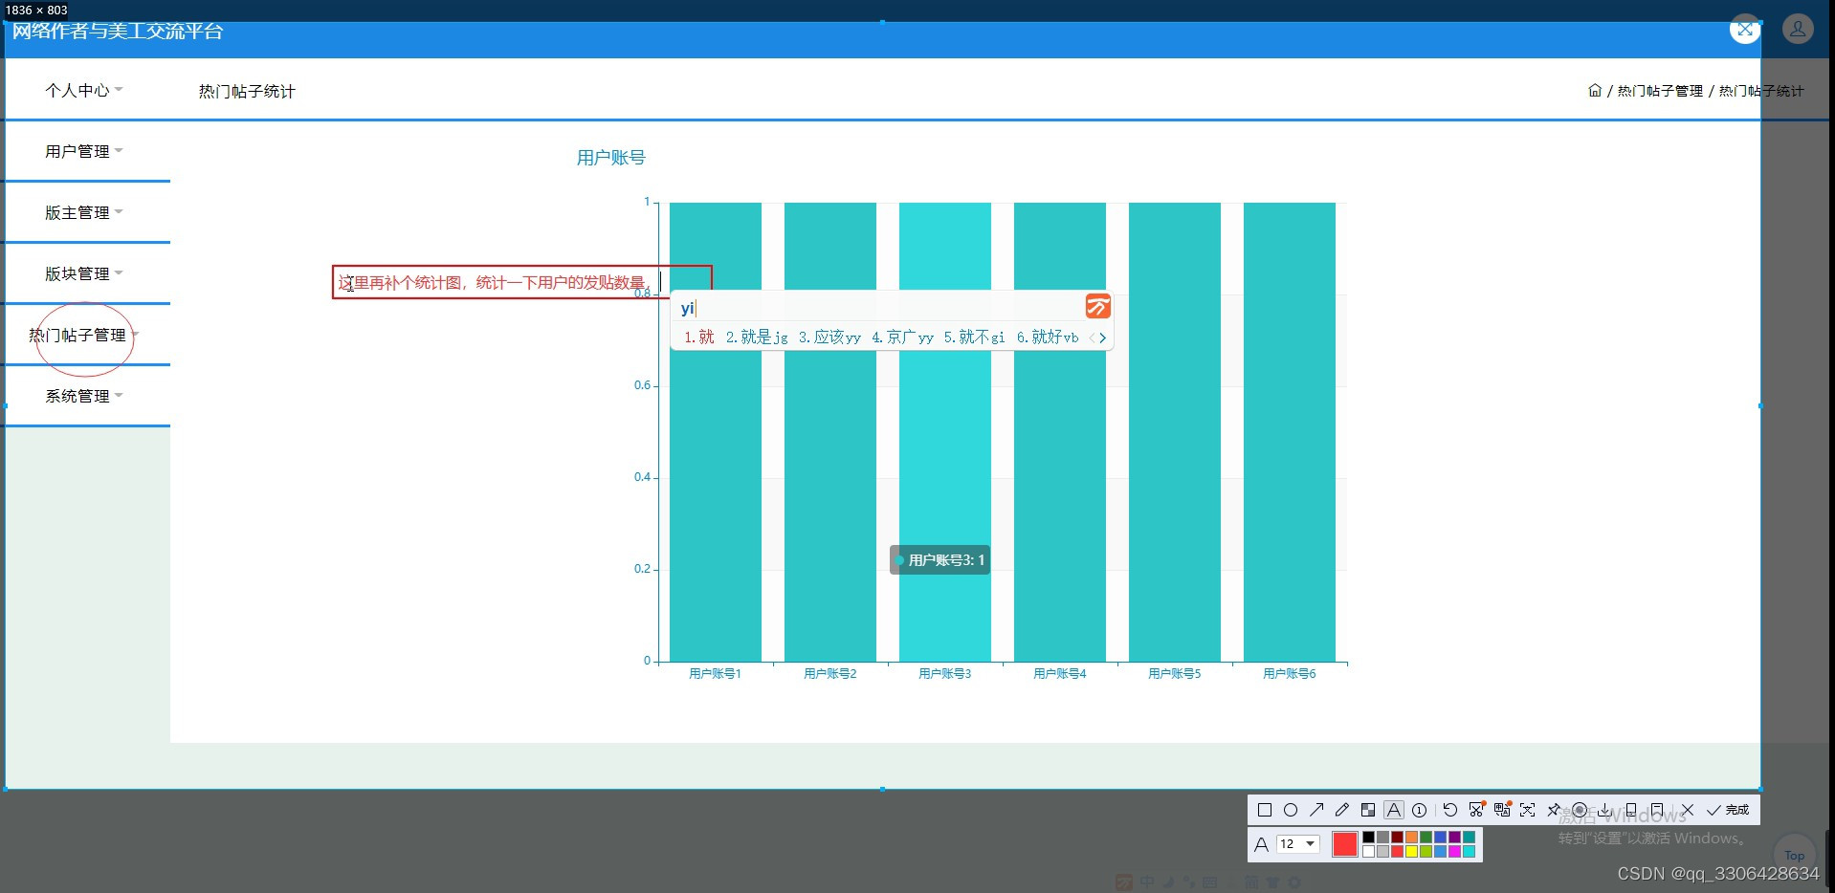Viewport: 1835px width, 893px height.
Task: Pick the white color swatch
Action: point(1369,851)
